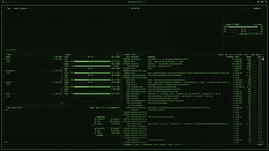
Task: Toggle net auto scaling option
Action: 98,108
